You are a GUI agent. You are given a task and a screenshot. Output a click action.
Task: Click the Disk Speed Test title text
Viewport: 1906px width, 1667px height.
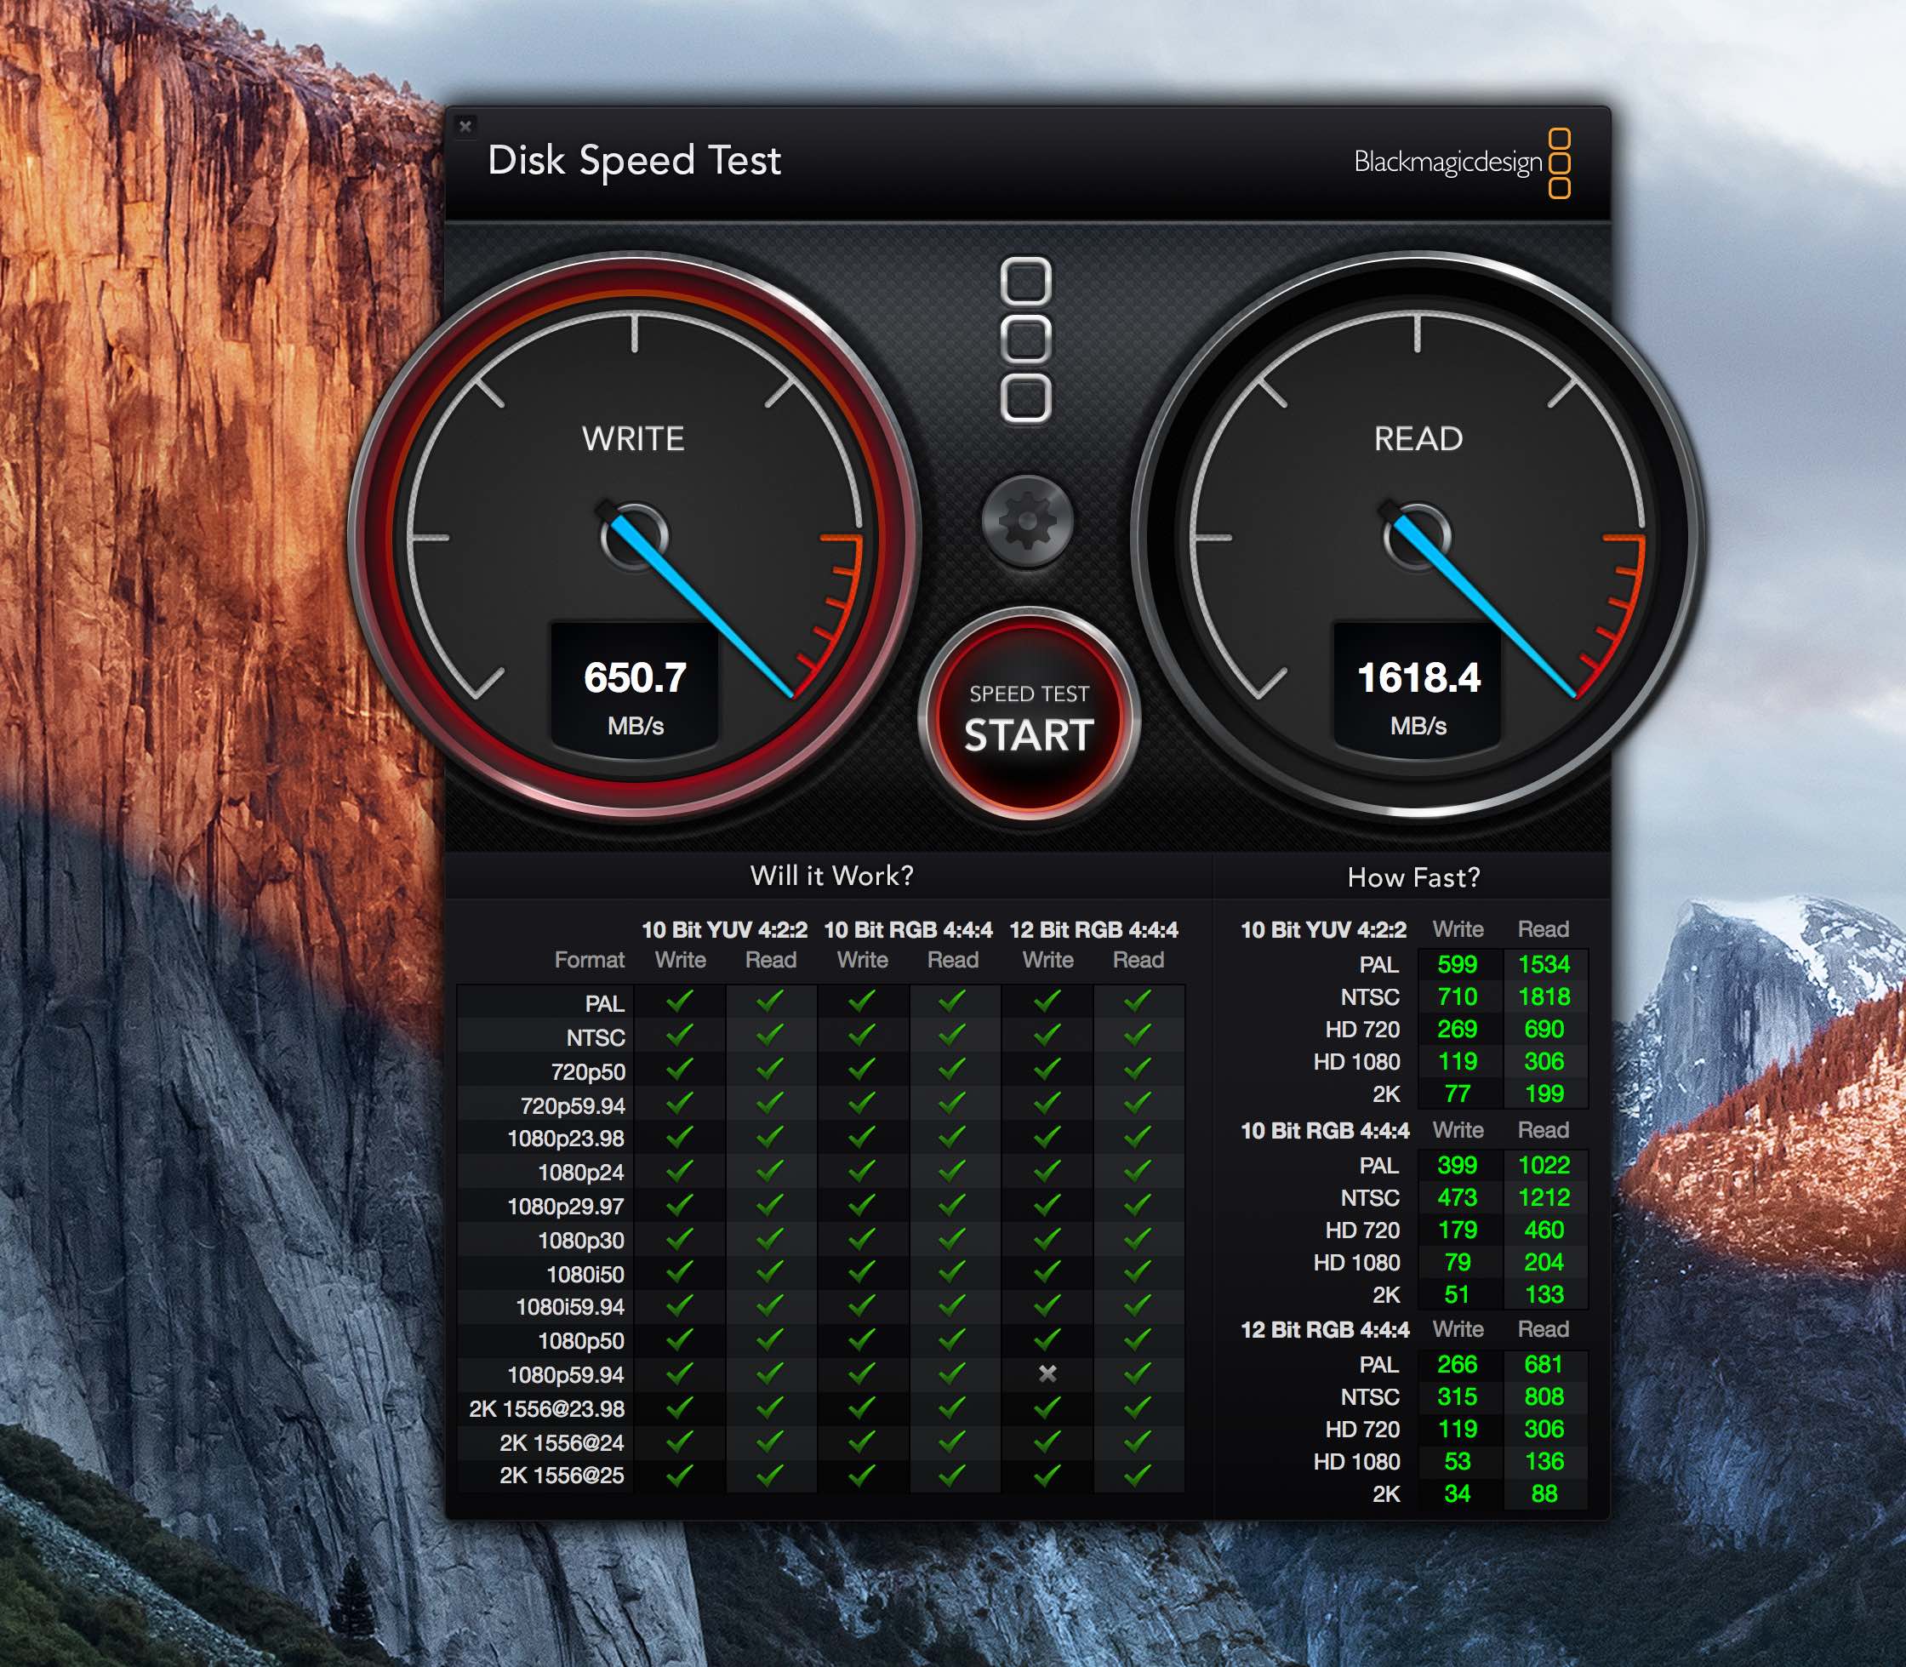[x=635, y=161]
